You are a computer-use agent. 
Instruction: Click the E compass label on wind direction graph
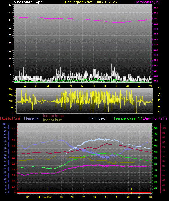[159, 107]
